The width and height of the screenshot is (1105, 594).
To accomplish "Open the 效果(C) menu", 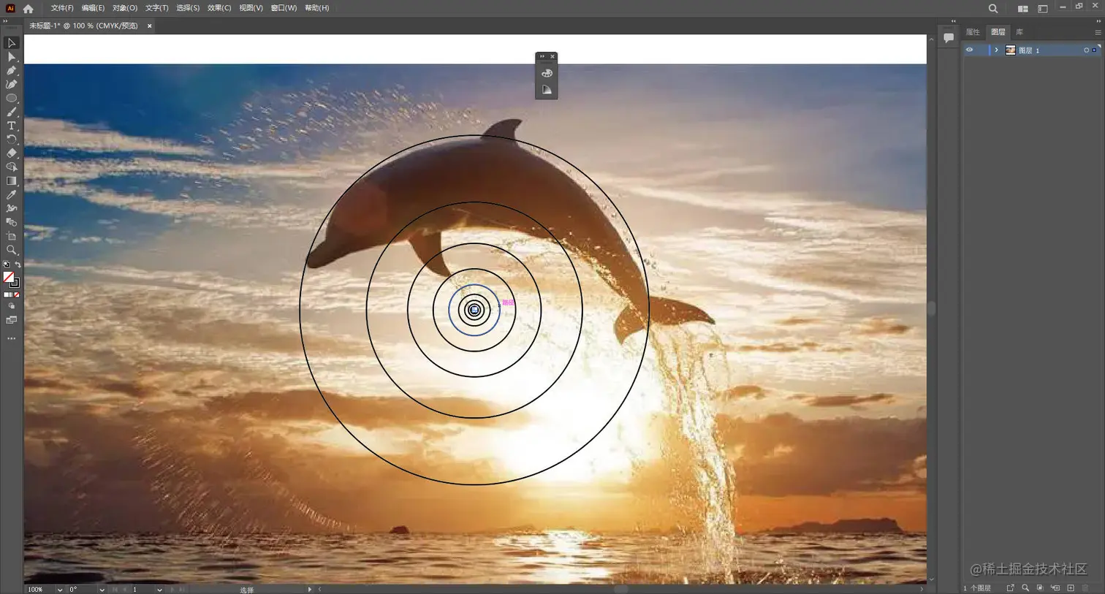I will pos(219,8).
